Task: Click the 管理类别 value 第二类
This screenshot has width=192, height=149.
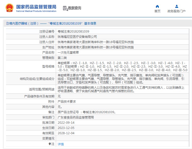Action: [63, 58]
